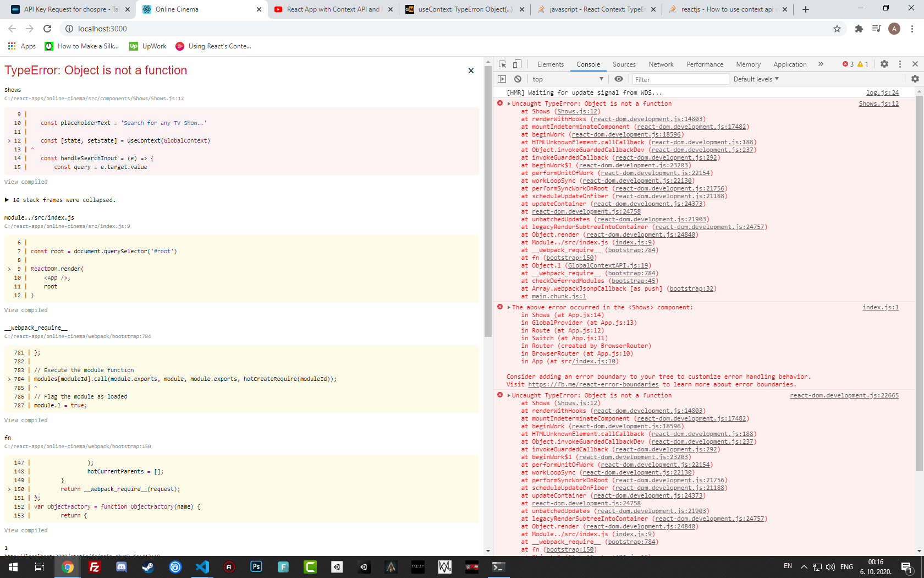Open console settings gear beside the filter bar
The height and width of the screenshot is (578, 924).
[914, 79]
